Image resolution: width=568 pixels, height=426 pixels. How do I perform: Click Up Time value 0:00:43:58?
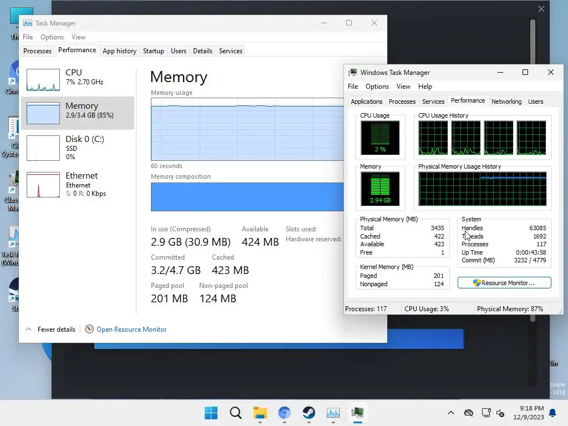click(x=531, y=252)
